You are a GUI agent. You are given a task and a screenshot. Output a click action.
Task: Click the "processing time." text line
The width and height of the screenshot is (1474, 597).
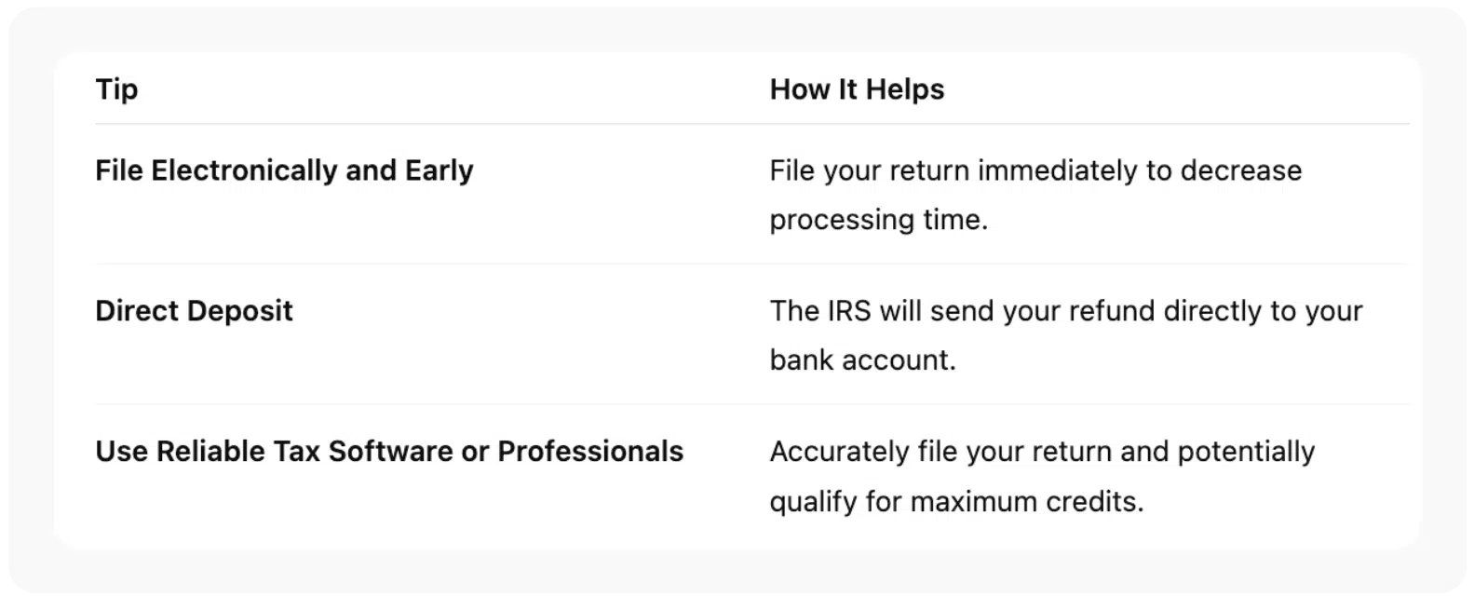coord(878,220)
